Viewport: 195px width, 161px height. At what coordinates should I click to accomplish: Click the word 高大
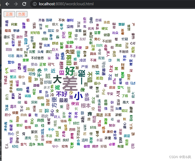pos(126,102)
